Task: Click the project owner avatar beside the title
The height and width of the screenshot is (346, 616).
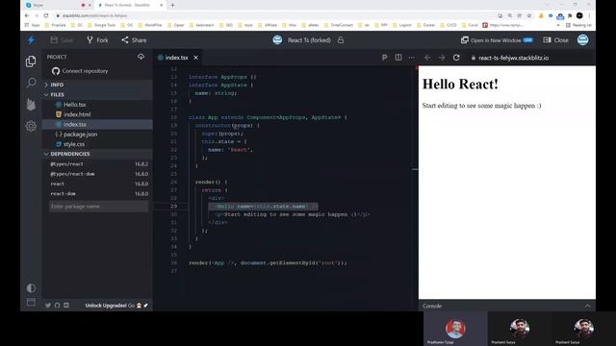Action: pyautogui.click(x=277, y=40)
